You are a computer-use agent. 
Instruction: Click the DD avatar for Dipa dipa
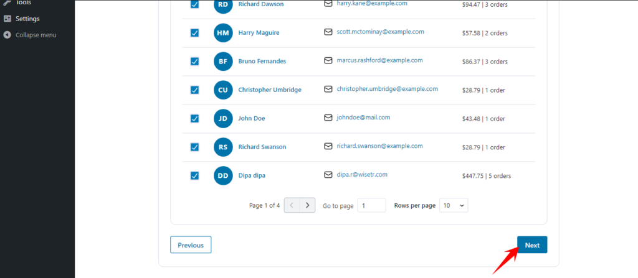click(x=223, y=175)
